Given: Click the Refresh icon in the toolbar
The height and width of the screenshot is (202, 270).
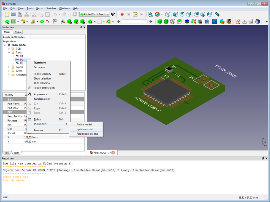Looking at the screenshot, I should (x=75, y=14).
